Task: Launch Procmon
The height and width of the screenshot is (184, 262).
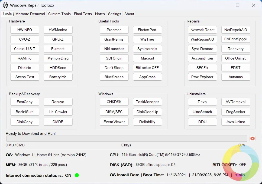Action: [114, 30]
